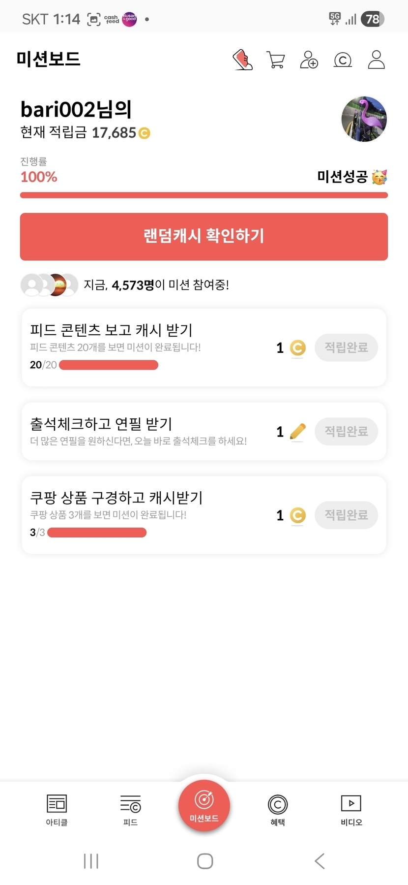The image size is (408, 885).
Task: Tap the pencil reward icon
Action: point(297,432)
